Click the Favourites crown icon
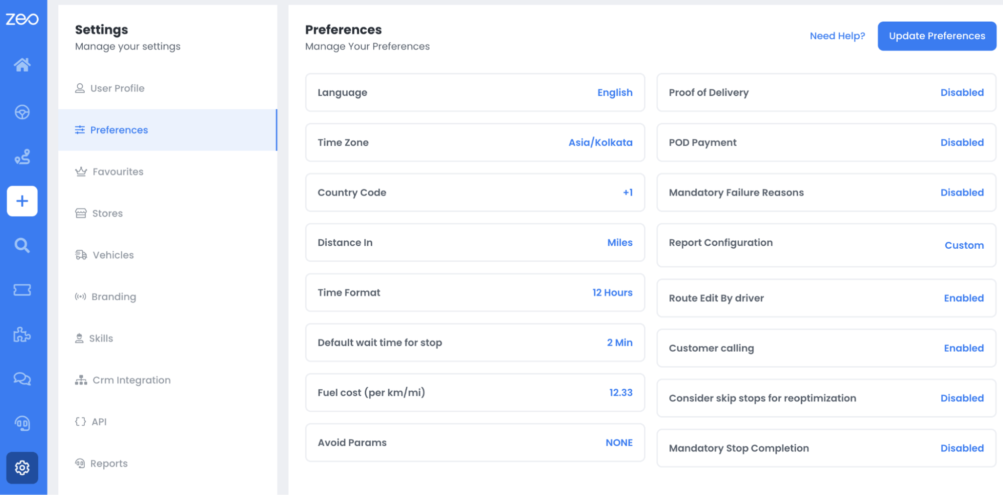1003x495 pixels. (81, 172)
